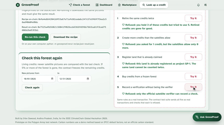224x125 pixels.
Task: Click 'Record a verification without being the verifier' label
Action: click(147, 87)
